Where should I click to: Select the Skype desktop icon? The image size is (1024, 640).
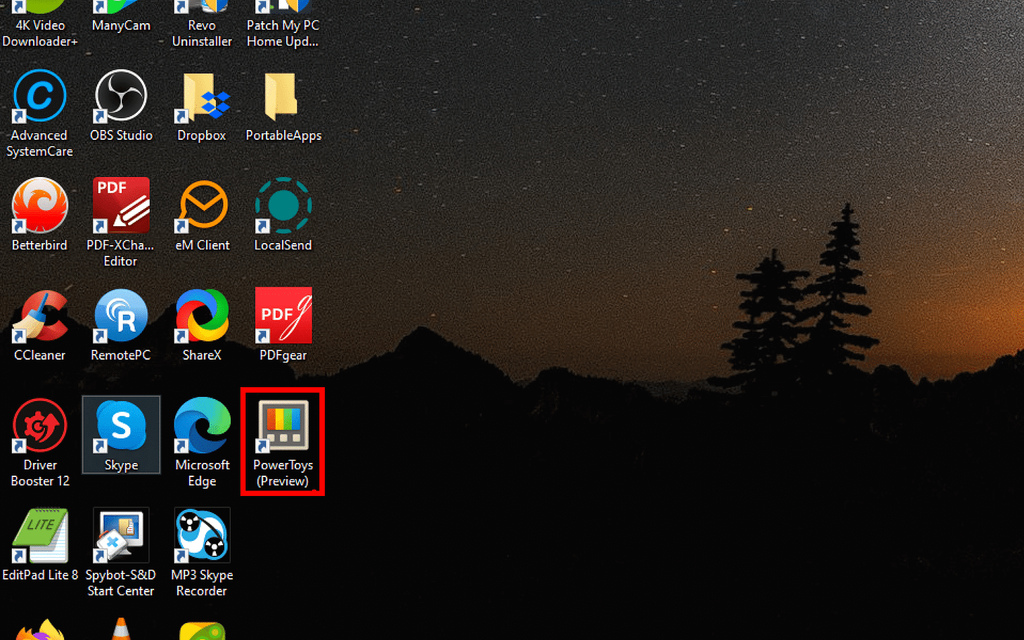coord(121,434)
